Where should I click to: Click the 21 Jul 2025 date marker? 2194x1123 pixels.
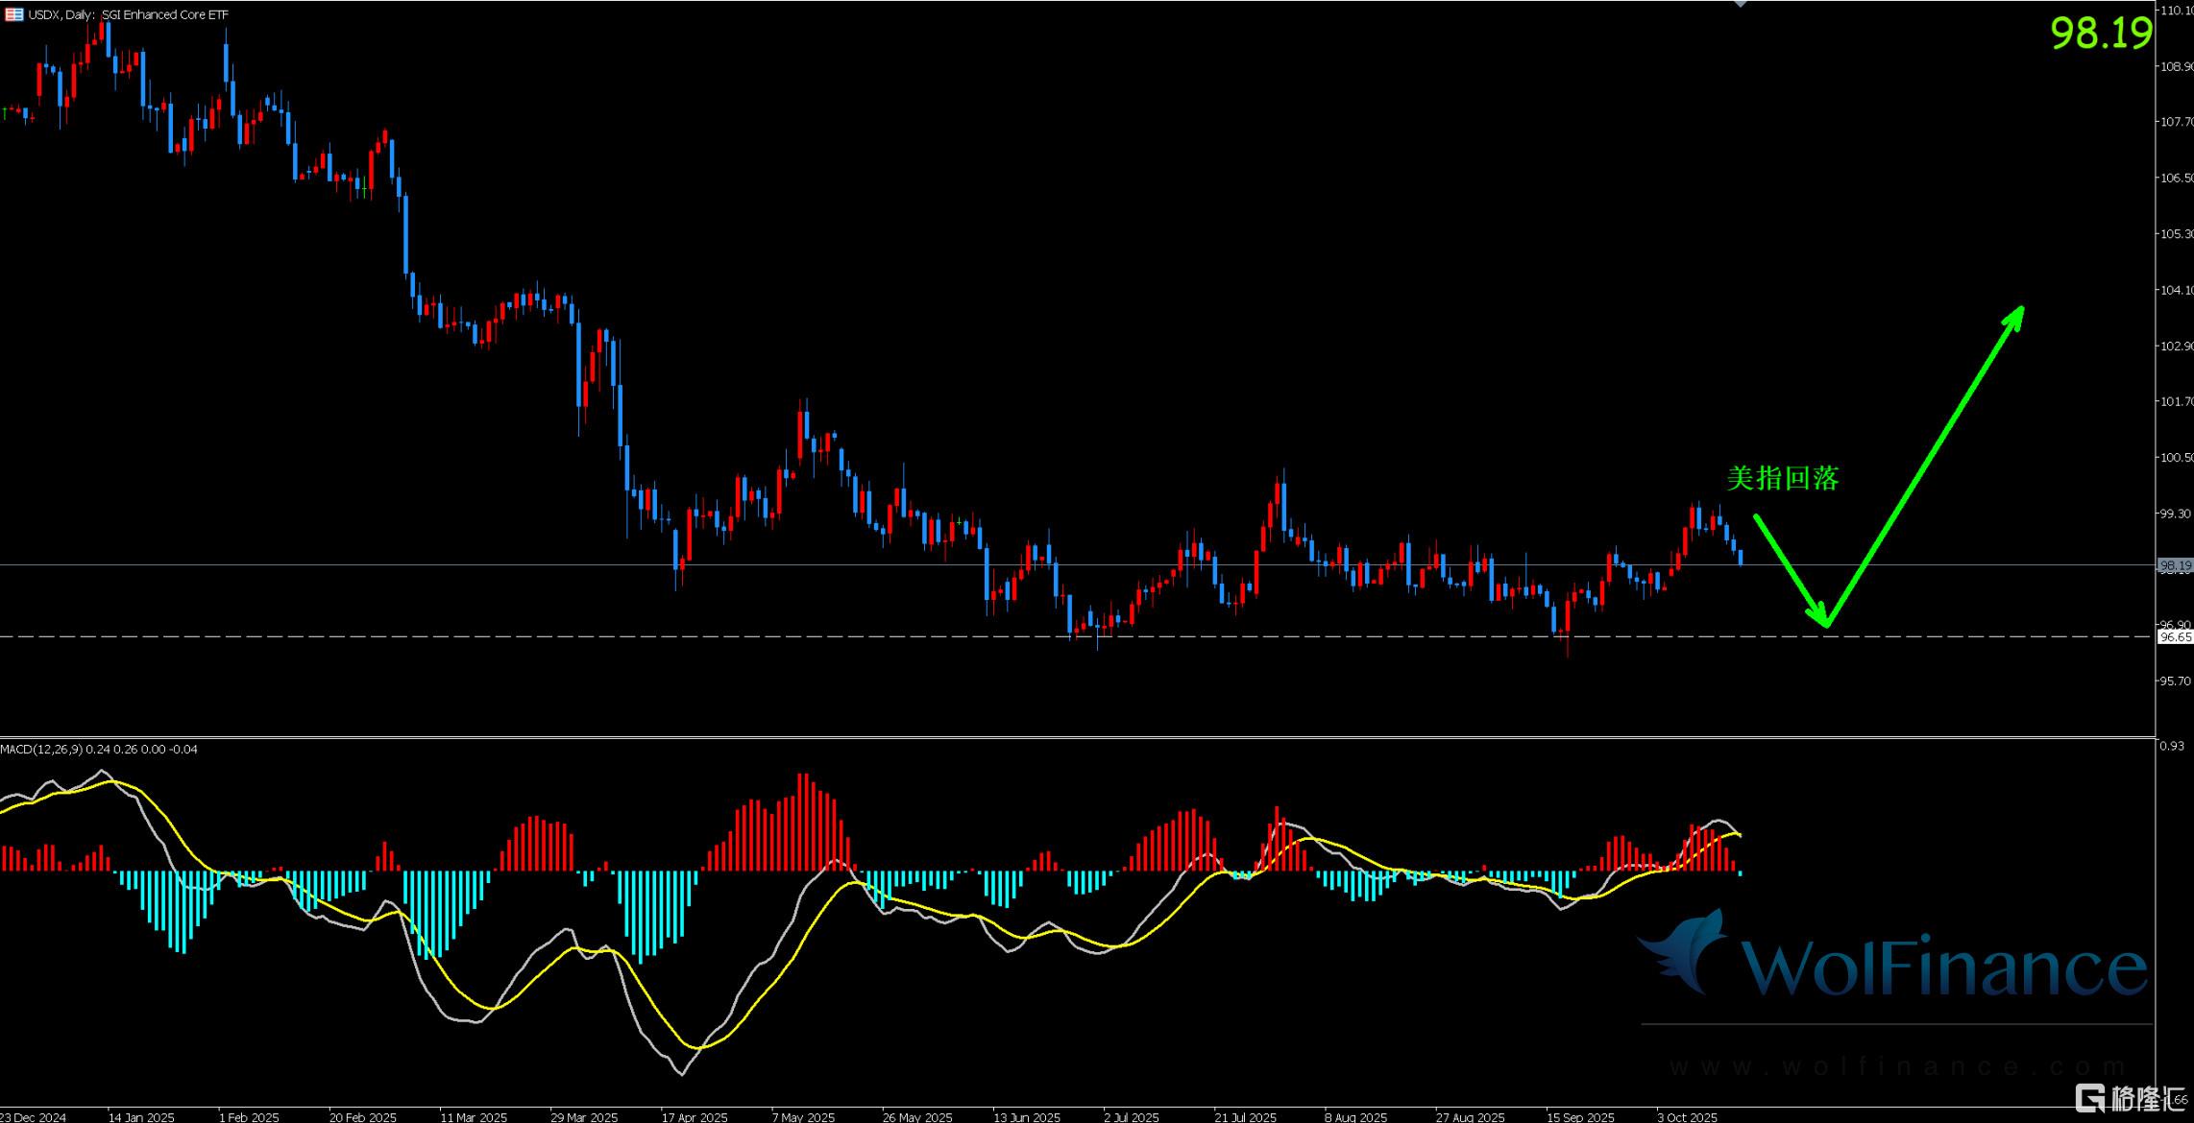pyautogui.click(x=1245, y=1116)
